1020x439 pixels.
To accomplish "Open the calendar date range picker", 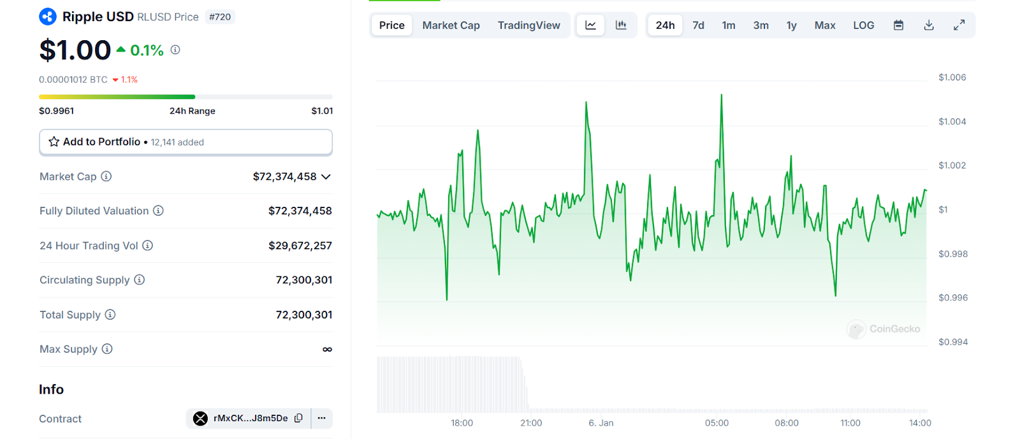I will (x=898, y=26).
